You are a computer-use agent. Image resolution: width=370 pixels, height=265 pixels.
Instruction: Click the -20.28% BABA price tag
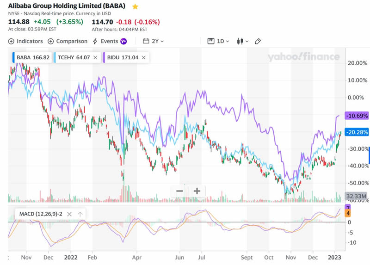357,132
